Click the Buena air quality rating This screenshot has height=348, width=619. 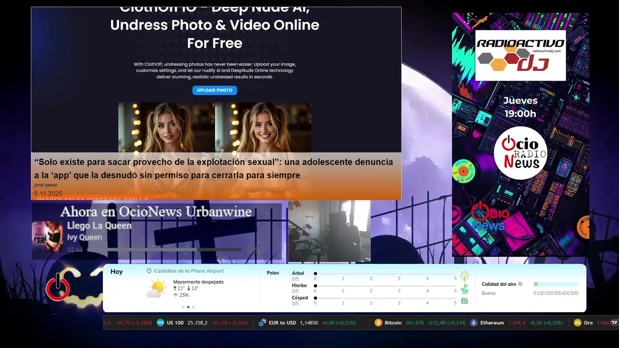pyautogui.click(x=488, y=293)
